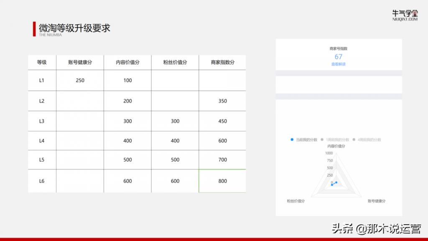428x241 pixels.
Task: Click the green-outlined 800 cell in row L6
Action: (222, 181)
